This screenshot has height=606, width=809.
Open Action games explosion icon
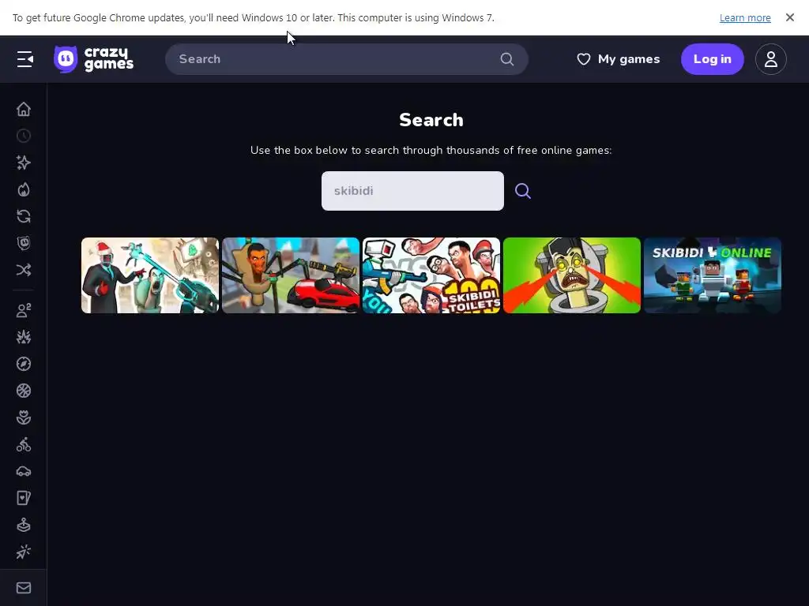click(24, 337)
